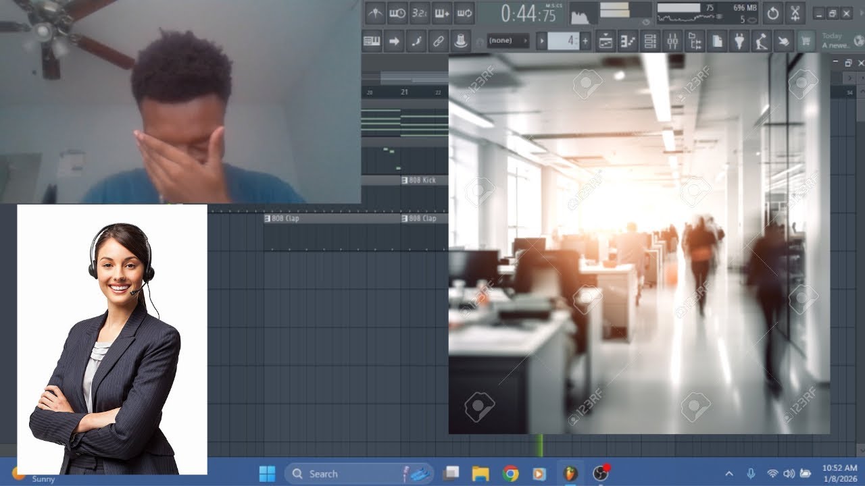Click the CPU and memory usage panel
The width and height of the screenshot is (865, 486).
click(708, 13)
